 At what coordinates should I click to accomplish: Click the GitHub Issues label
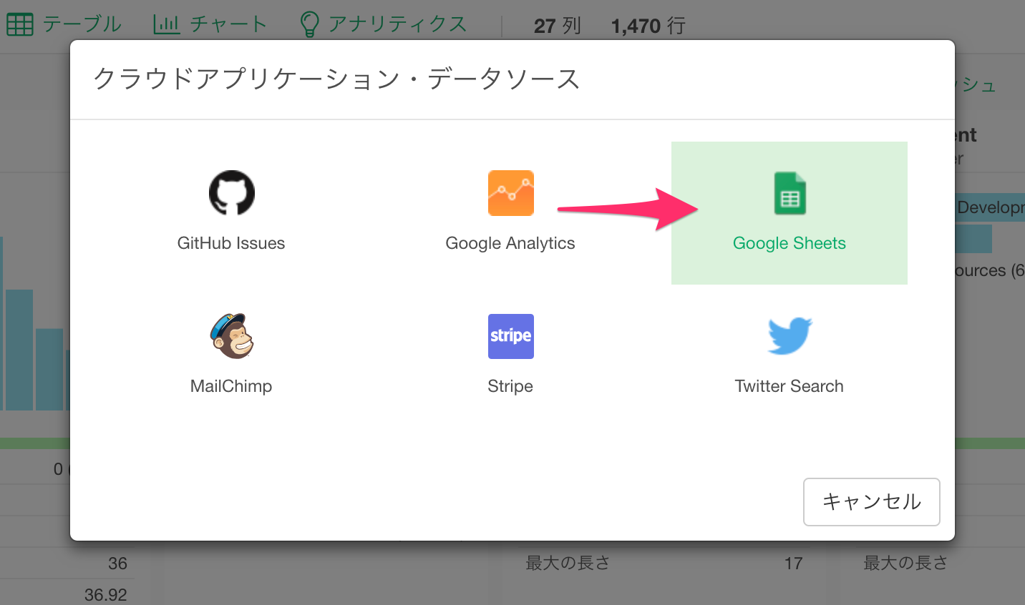[231, 243]
